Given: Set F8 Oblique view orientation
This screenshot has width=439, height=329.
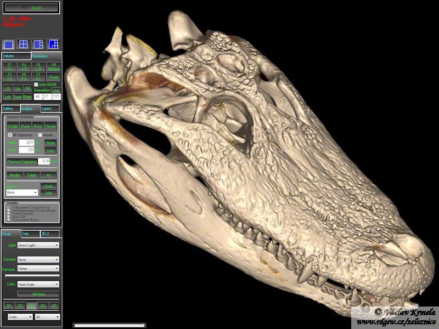Looking at the screenshot, I should 53,67.
